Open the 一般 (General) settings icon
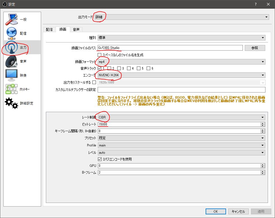The height and width of the screenshot is (218, 275). pyautogui.click(x=11, y=19)
